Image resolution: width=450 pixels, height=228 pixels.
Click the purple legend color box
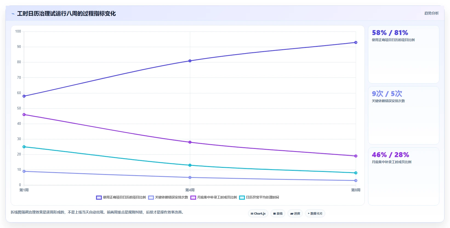point(193,198)
